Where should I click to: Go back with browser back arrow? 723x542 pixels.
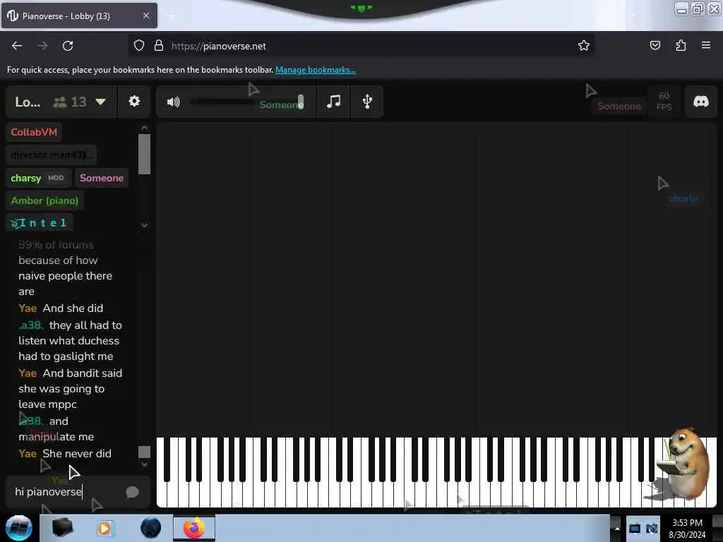(x=17, y=46)
